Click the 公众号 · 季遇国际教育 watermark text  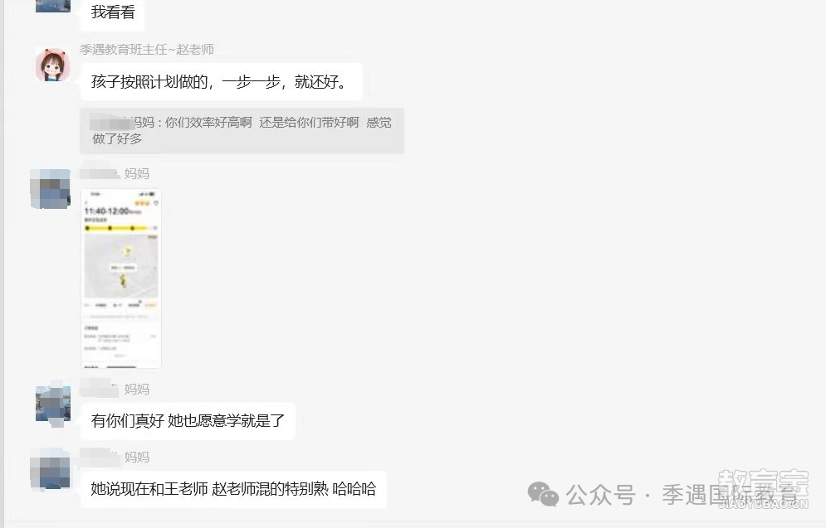click(x=682, y=495)
